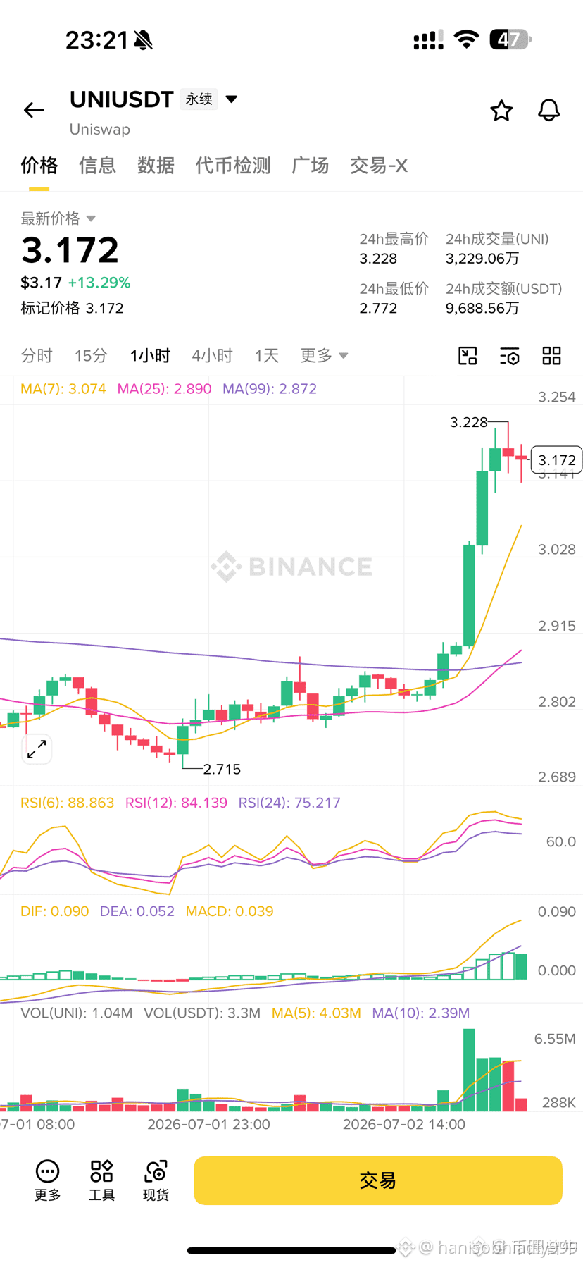
Task: Switch to Spot trading icon
Action: (156, 1180)
